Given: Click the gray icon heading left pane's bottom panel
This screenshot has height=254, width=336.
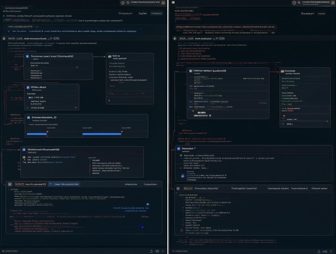Looking at the screenshot, I should 10,184.
